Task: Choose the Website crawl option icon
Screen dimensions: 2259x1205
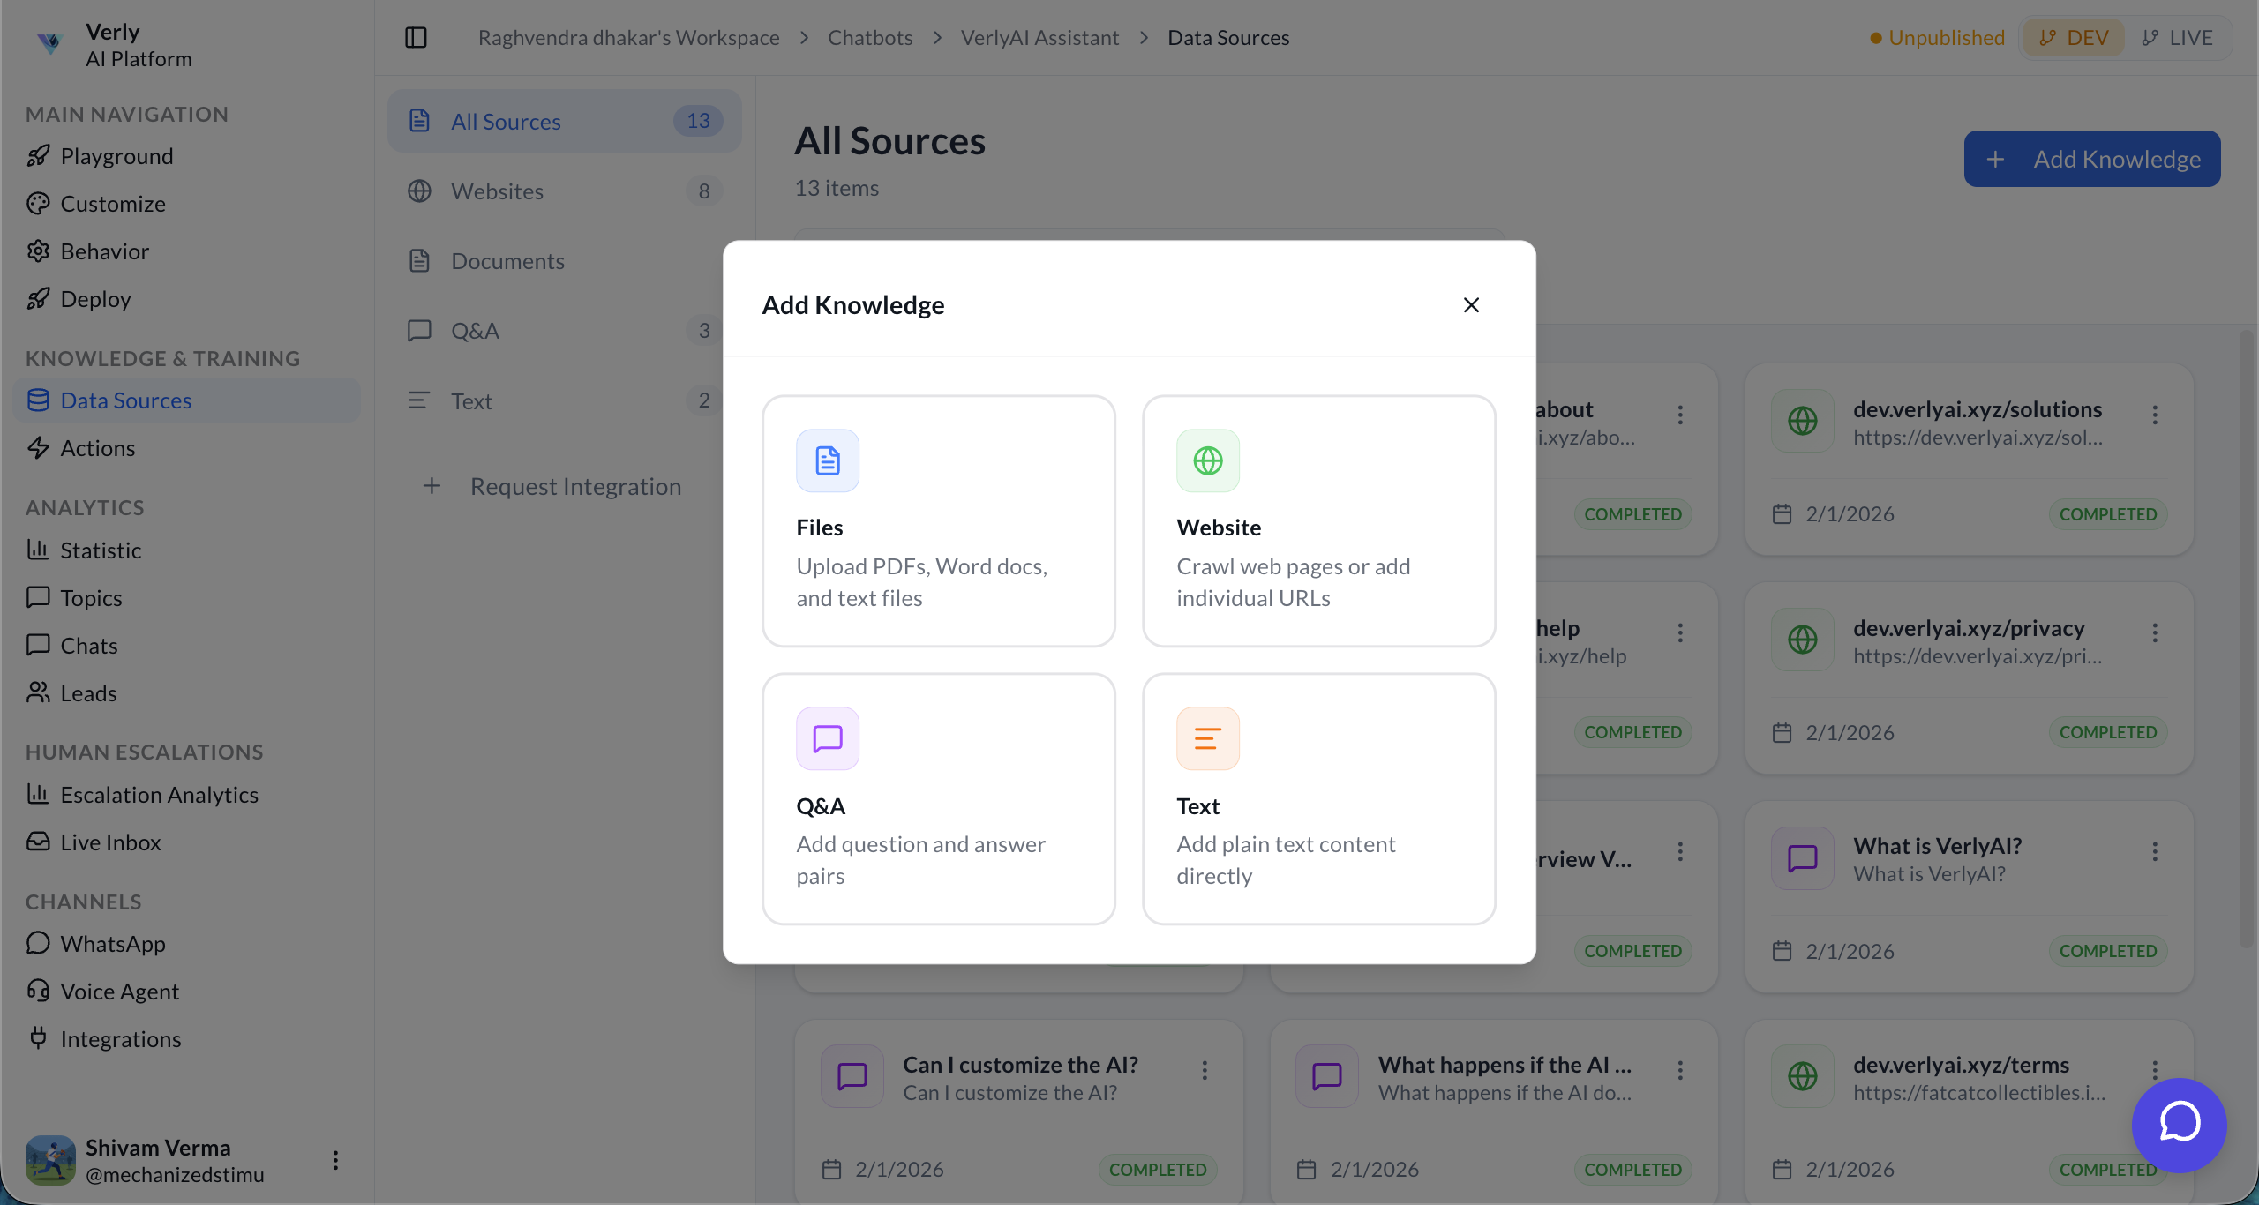Action: [1207, 460]
